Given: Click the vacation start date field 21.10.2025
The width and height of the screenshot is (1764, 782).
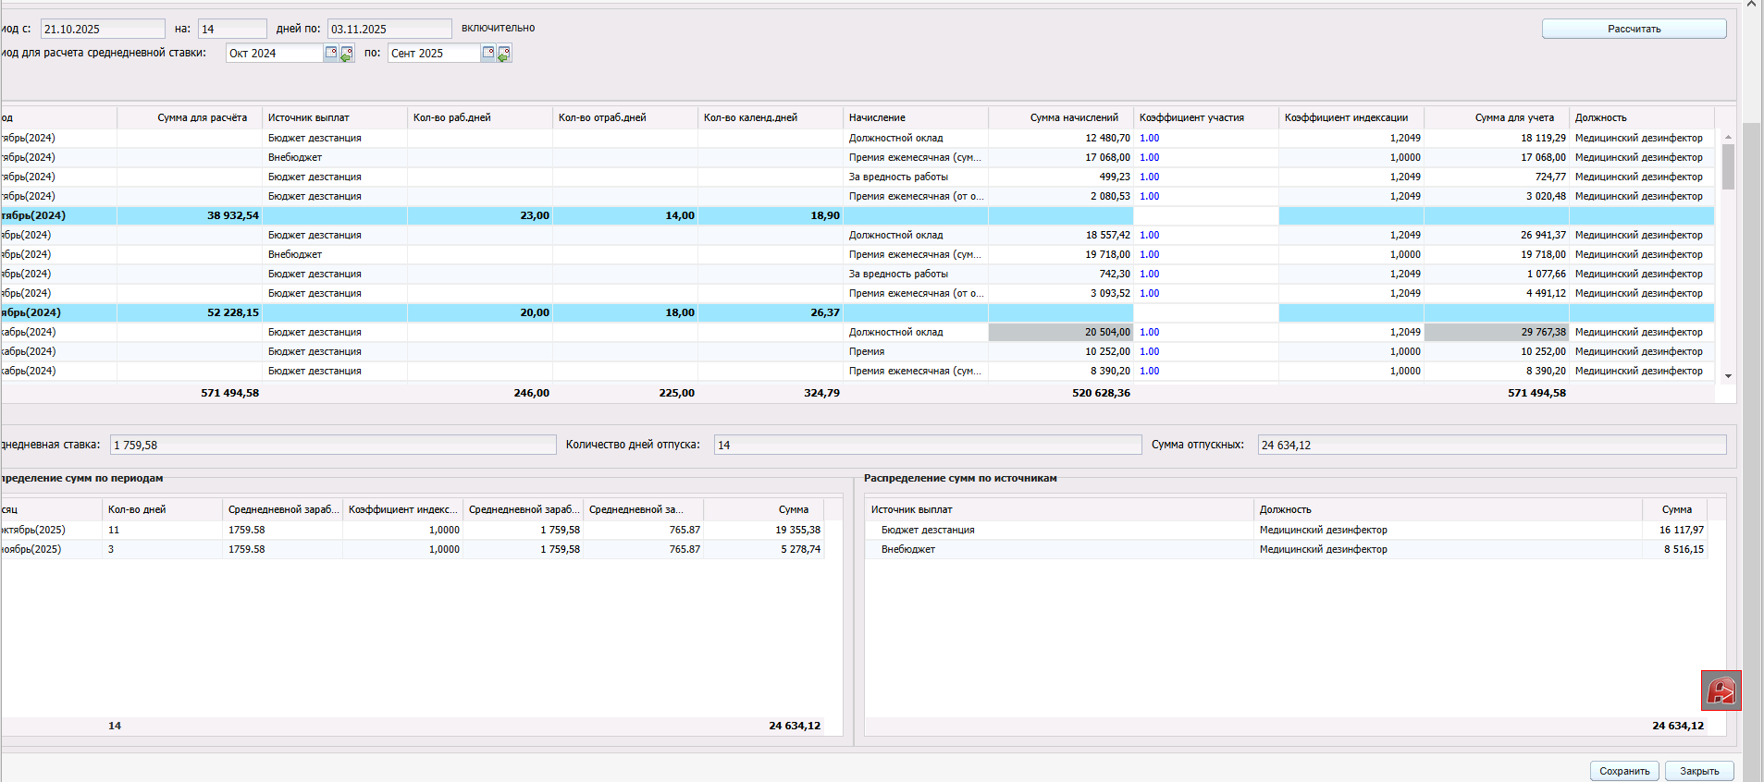Looking at the screenshot, I should (x=102, y=29).
